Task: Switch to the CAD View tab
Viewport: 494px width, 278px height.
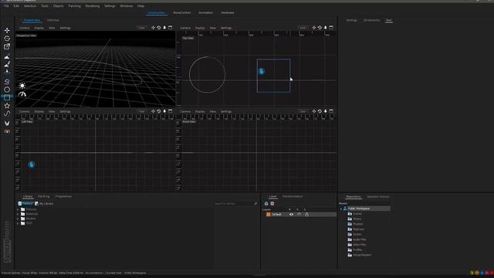Action: tap(53, 20)
